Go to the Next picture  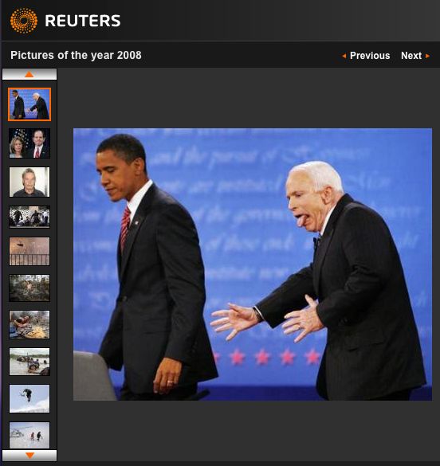(x=415, y=56)
